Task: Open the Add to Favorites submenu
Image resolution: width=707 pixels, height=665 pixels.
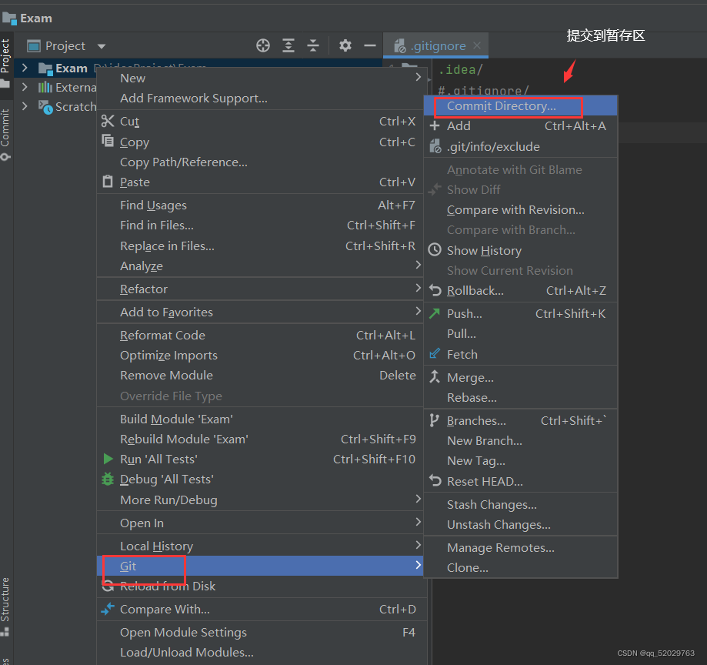Action: 261,312
